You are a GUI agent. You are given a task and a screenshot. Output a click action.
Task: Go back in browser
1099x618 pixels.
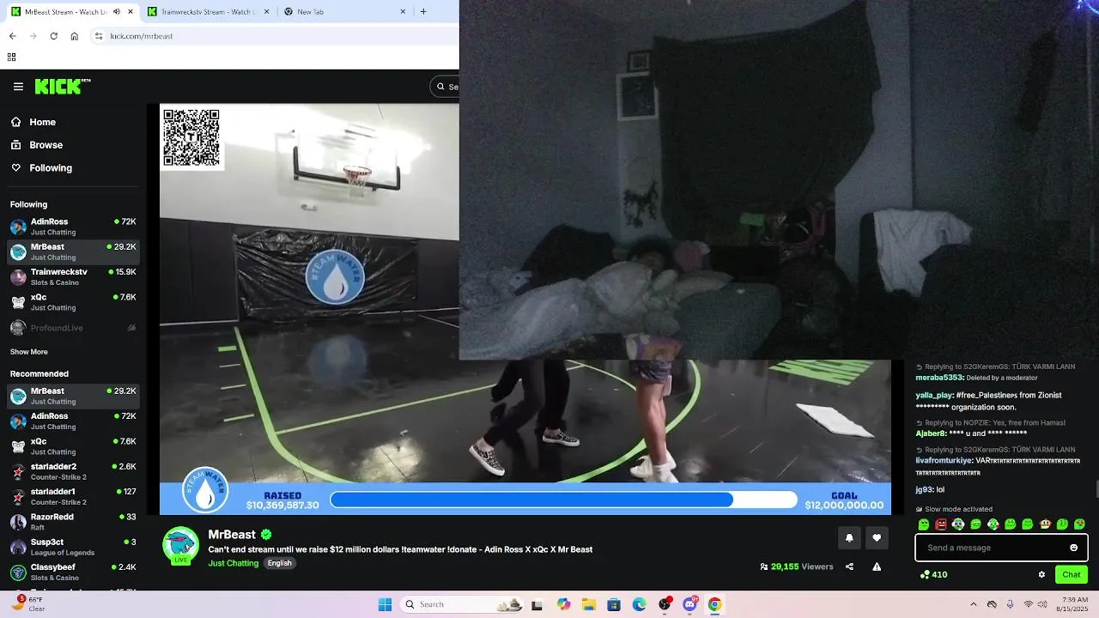12,36
